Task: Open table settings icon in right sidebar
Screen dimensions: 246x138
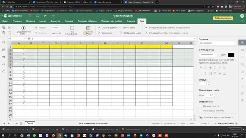Action: (242, 50)
